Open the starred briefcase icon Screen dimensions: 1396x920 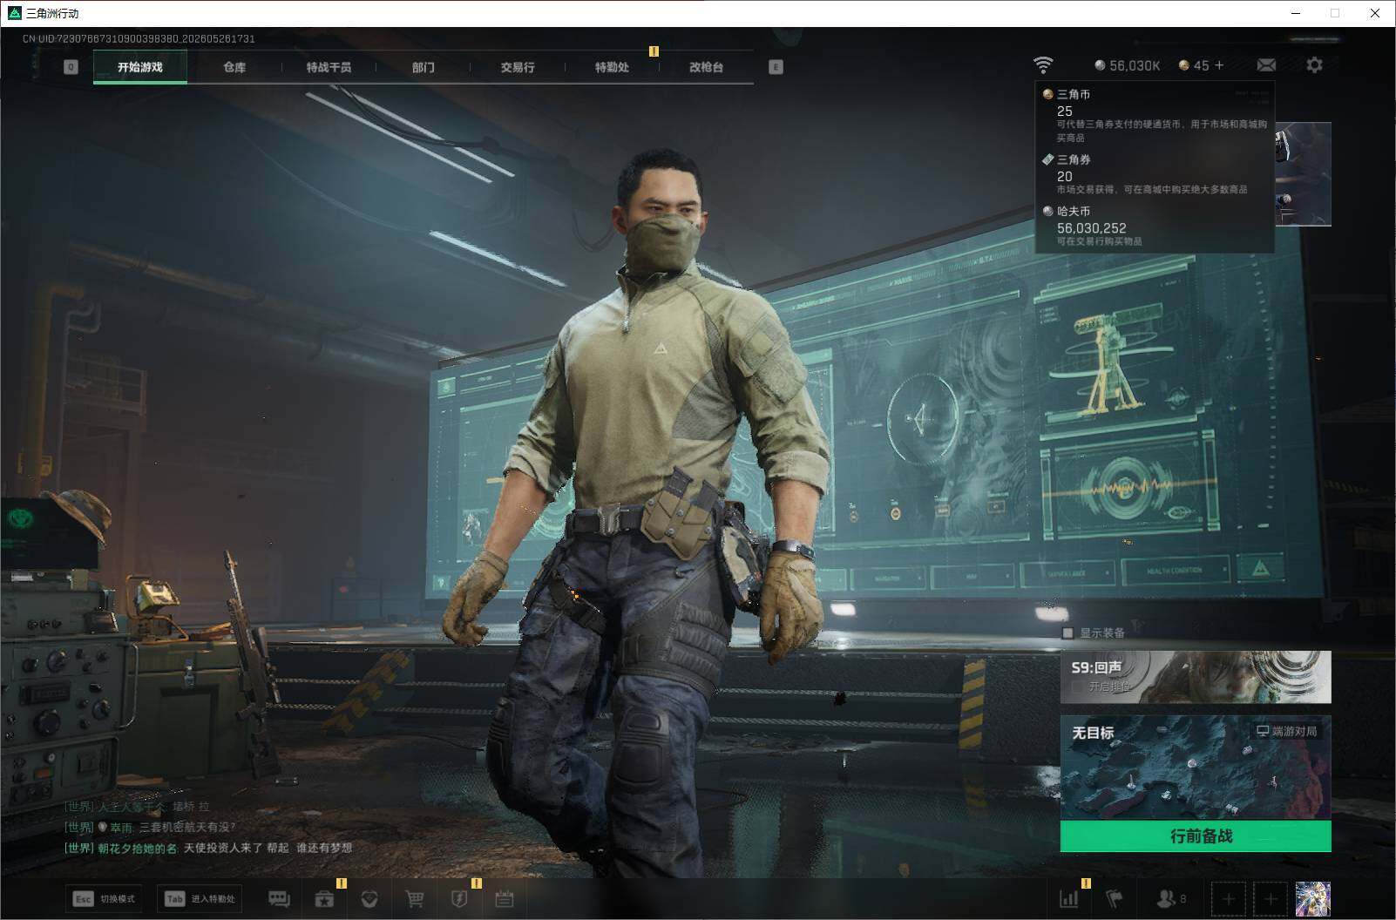[324, 899]
